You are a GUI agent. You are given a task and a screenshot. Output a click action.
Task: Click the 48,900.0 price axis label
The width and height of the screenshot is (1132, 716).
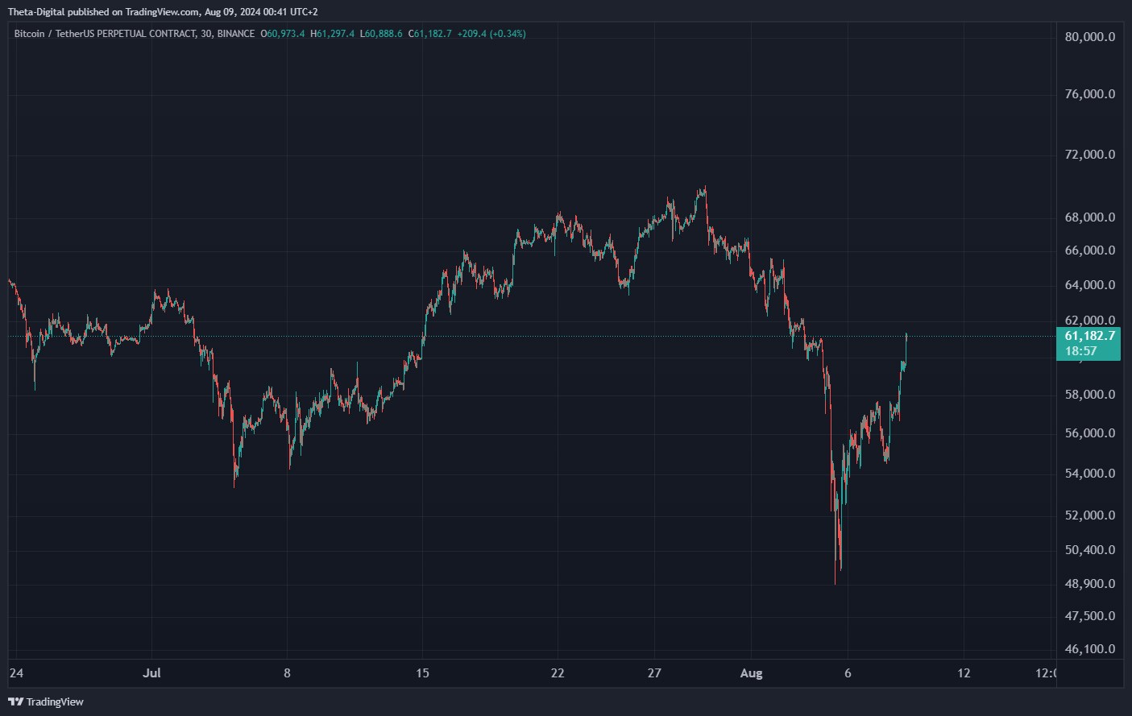(1090, 584)
